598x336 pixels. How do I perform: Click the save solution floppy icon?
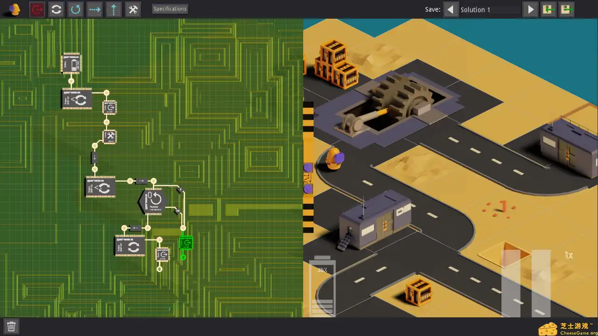click(567, 9)
